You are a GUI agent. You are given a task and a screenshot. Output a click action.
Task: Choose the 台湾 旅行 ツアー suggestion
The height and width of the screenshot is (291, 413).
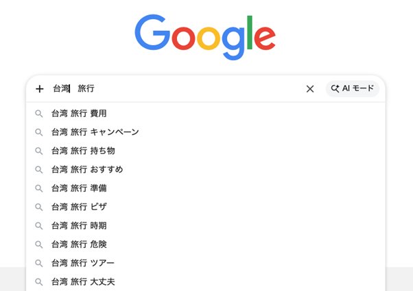(x=83, y=262)
